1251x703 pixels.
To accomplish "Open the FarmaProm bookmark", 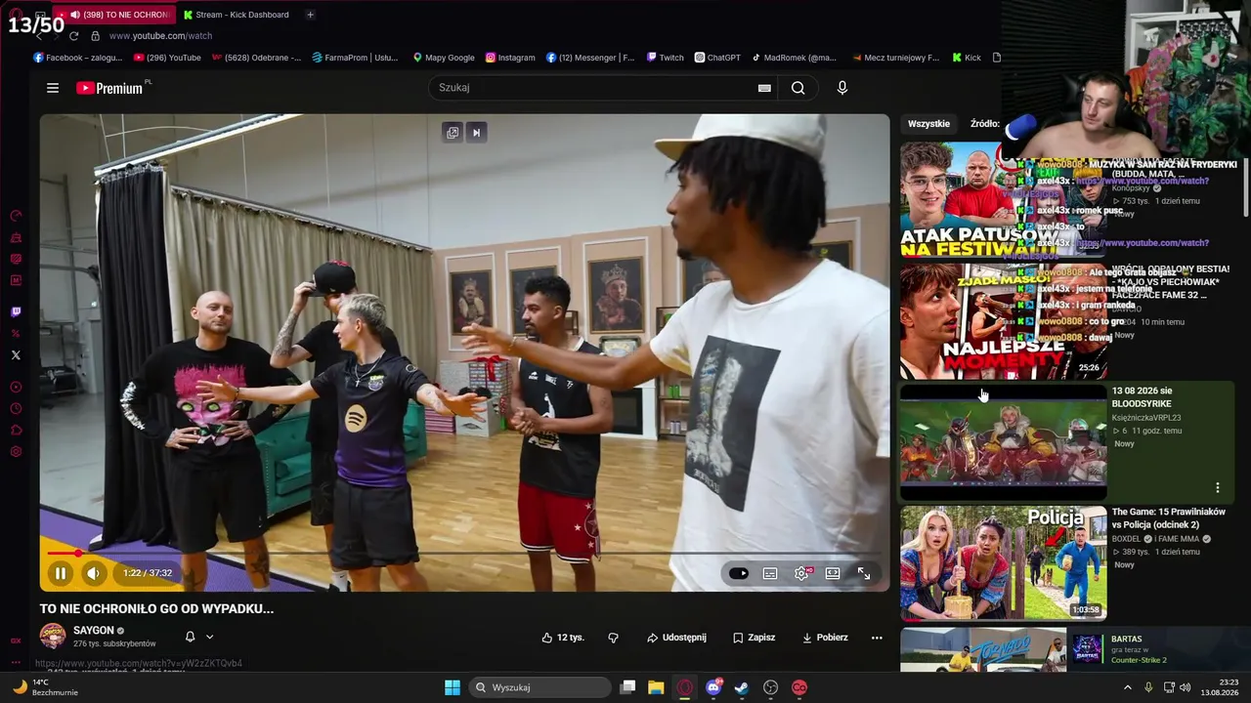I will tap(355, 58).
